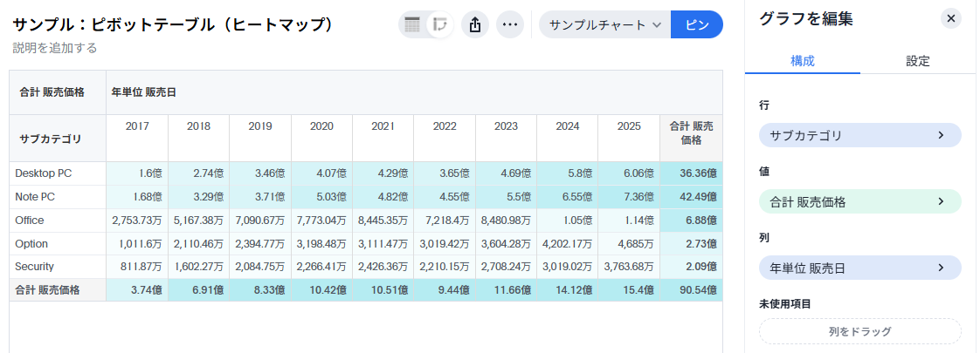Switch to chart view icon
The height and width of the screenshot is (353, 980).
[x=441, y=24]
